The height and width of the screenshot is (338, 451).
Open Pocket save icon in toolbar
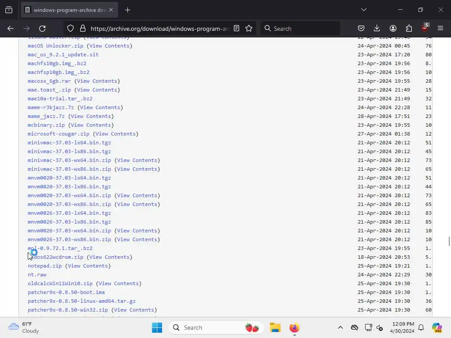point(361,29)
